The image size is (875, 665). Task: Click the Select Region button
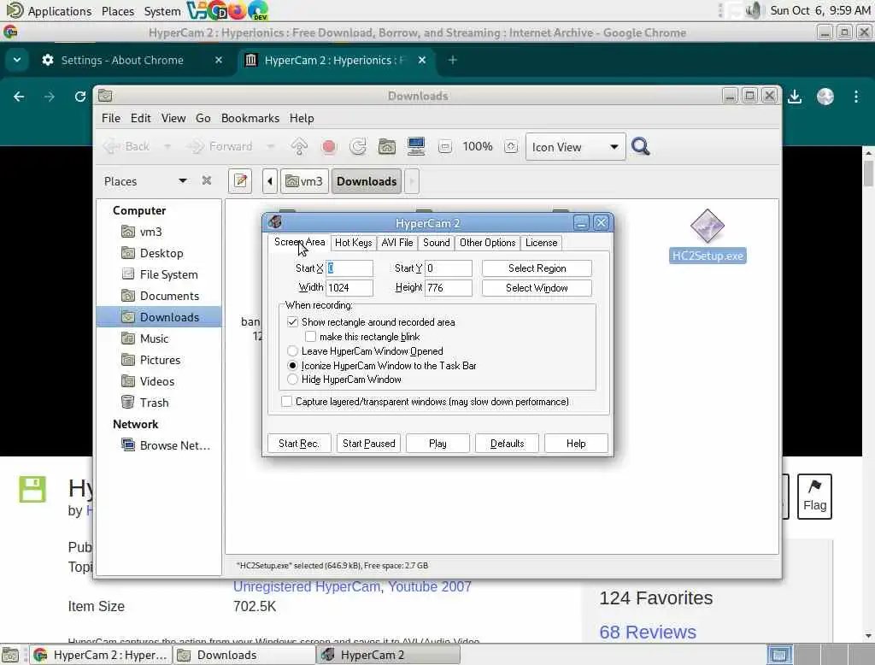537,268
